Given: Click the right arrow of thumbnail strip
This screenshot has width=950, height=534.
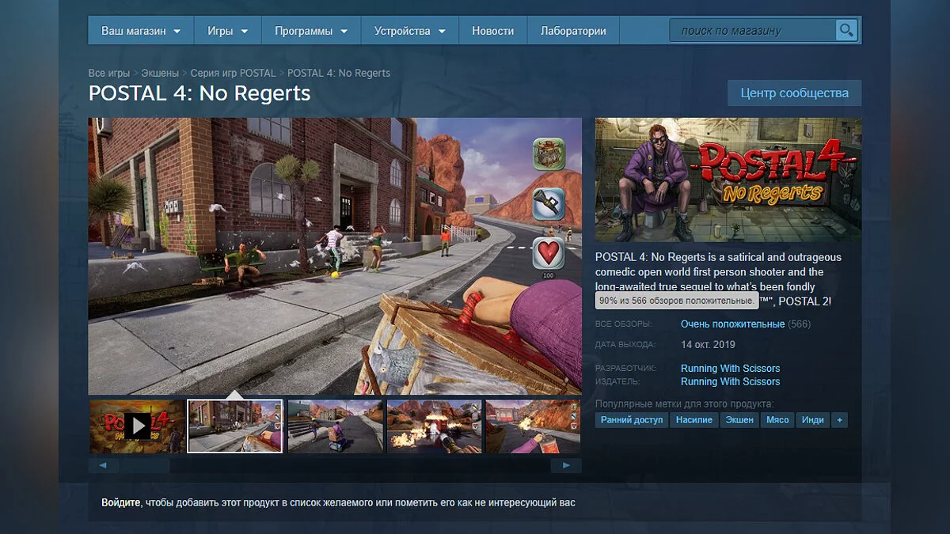Looking at the screenshot, I should coord(565,466).
